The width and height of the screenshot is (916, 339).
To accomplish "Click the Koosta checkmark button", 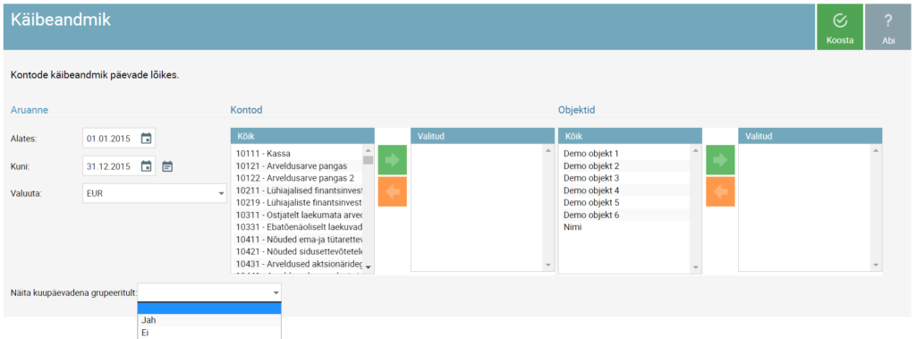I will 839,27.
